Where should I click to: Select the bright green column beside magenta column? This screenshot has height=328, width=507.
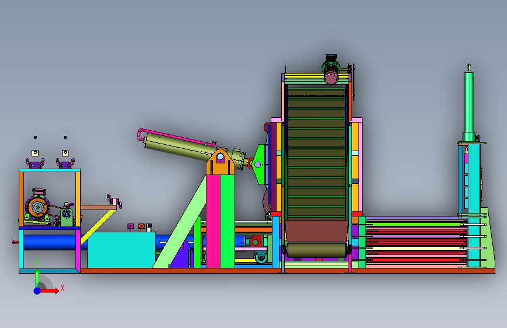227,221
